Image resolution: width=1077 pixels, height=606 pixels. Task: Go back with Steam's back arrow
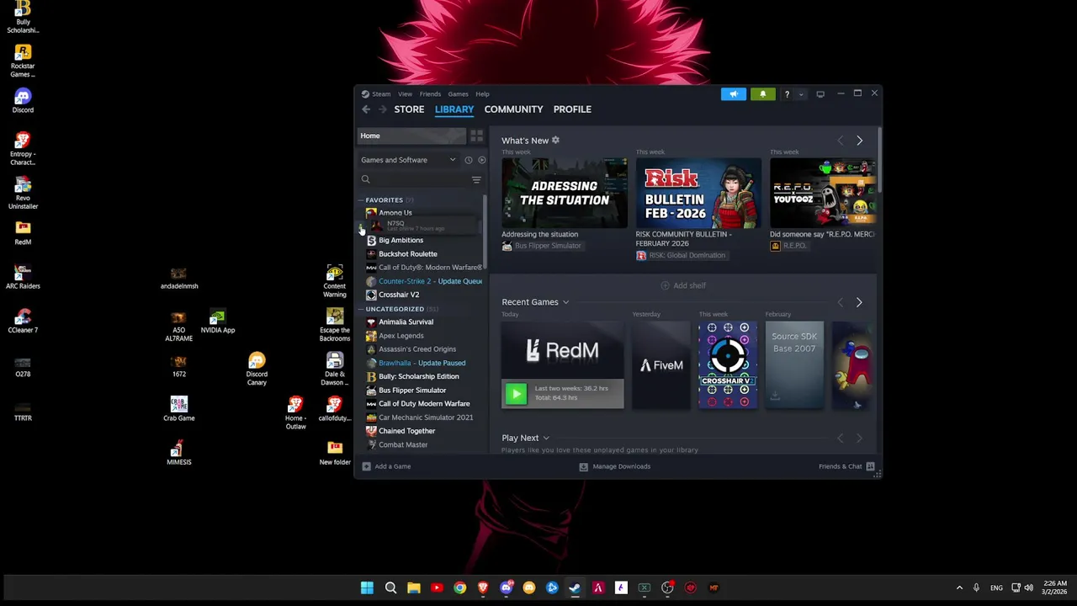click(x=366, y=109)
